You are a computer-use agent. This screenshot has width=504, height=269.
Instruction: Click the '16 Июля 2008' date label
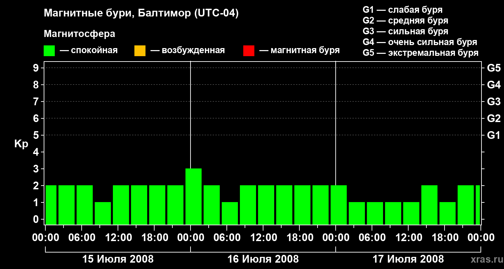(x=263, y=259)
